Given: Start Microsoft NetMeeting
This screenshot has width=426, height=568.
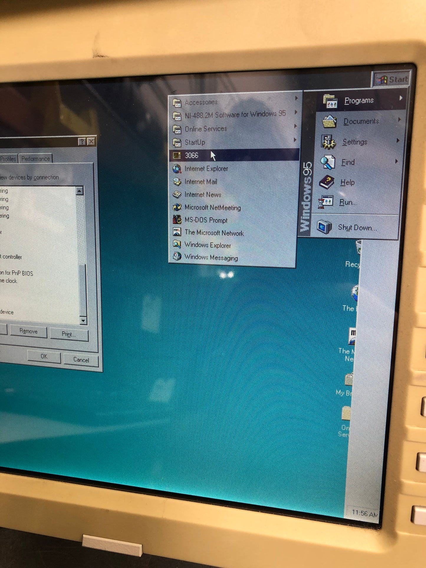Looking at the screenshot, I should click(212, 208).
